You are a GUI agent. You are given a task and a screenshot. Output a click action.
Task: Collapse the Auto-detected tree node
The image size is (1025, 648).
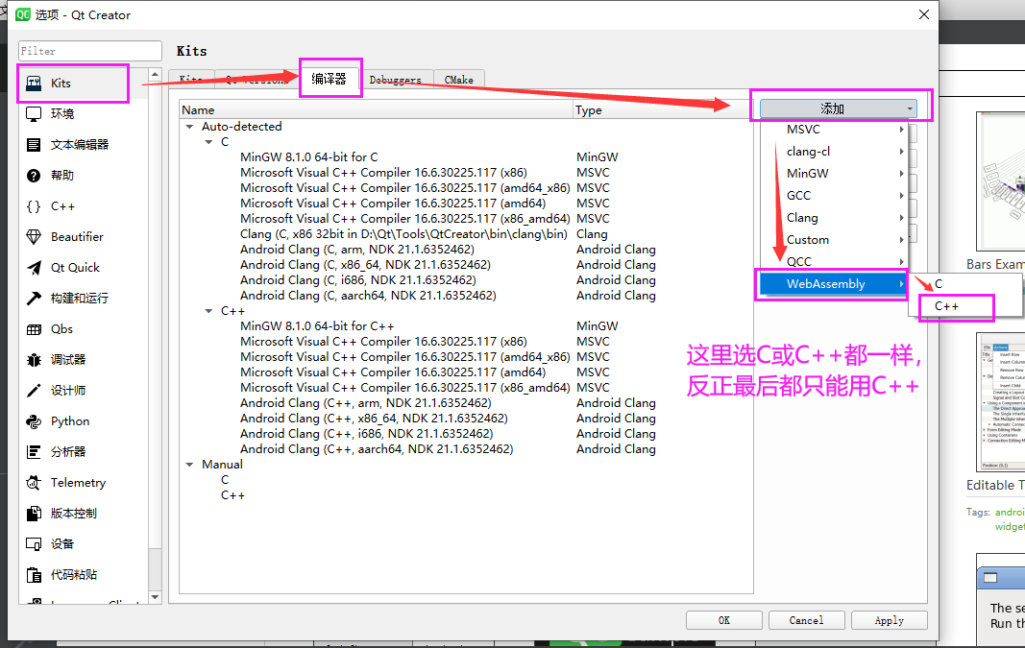pyautogui.click(x=190, y=126)
